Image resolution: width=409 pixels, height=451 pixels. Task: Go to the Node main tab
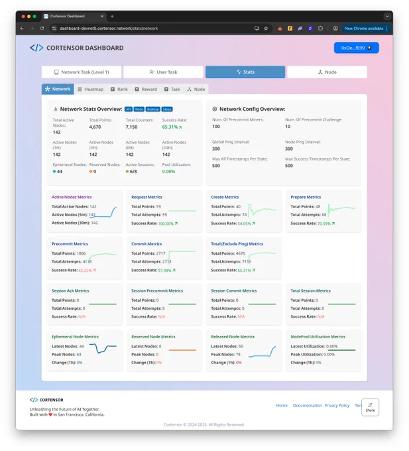coord(327,72)
